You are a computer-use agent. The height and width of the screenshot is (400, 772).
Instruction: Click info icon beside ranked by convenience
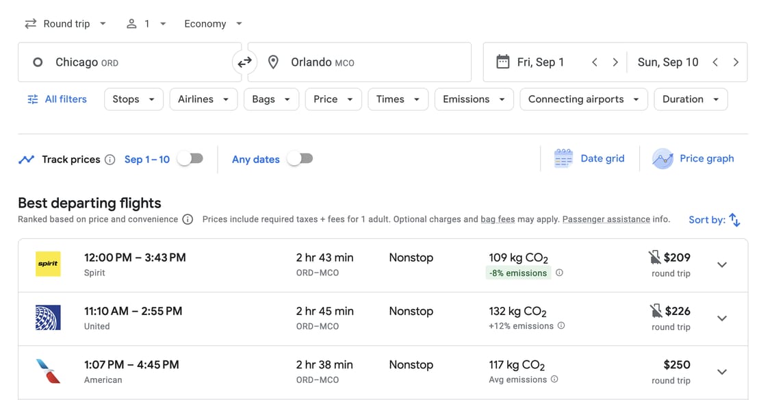tap(188, 220)
